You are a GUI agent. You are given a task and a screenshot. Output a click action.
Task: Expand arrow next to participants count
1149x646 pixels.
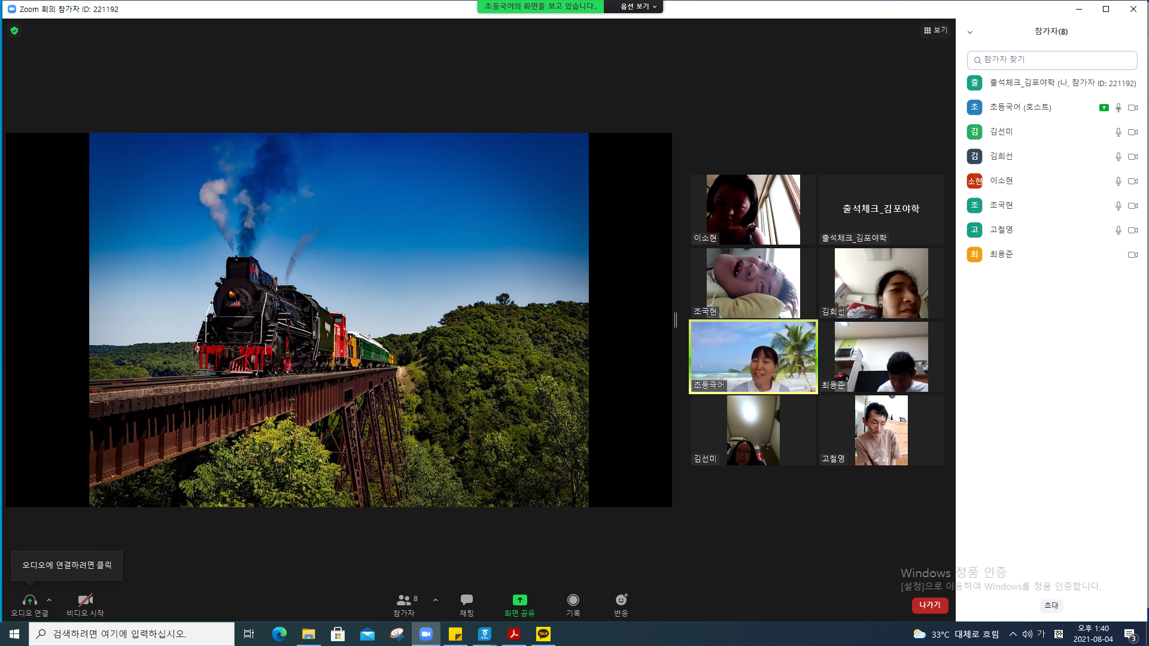(436, 600)
